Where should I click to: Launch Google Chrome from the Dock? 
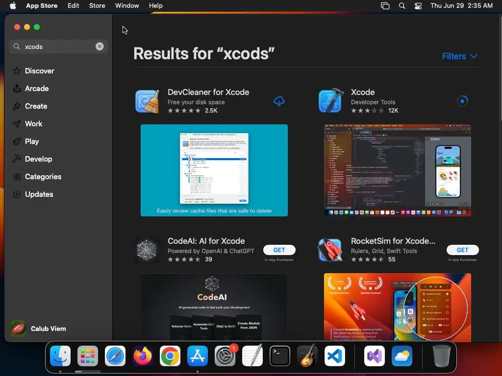170,356
